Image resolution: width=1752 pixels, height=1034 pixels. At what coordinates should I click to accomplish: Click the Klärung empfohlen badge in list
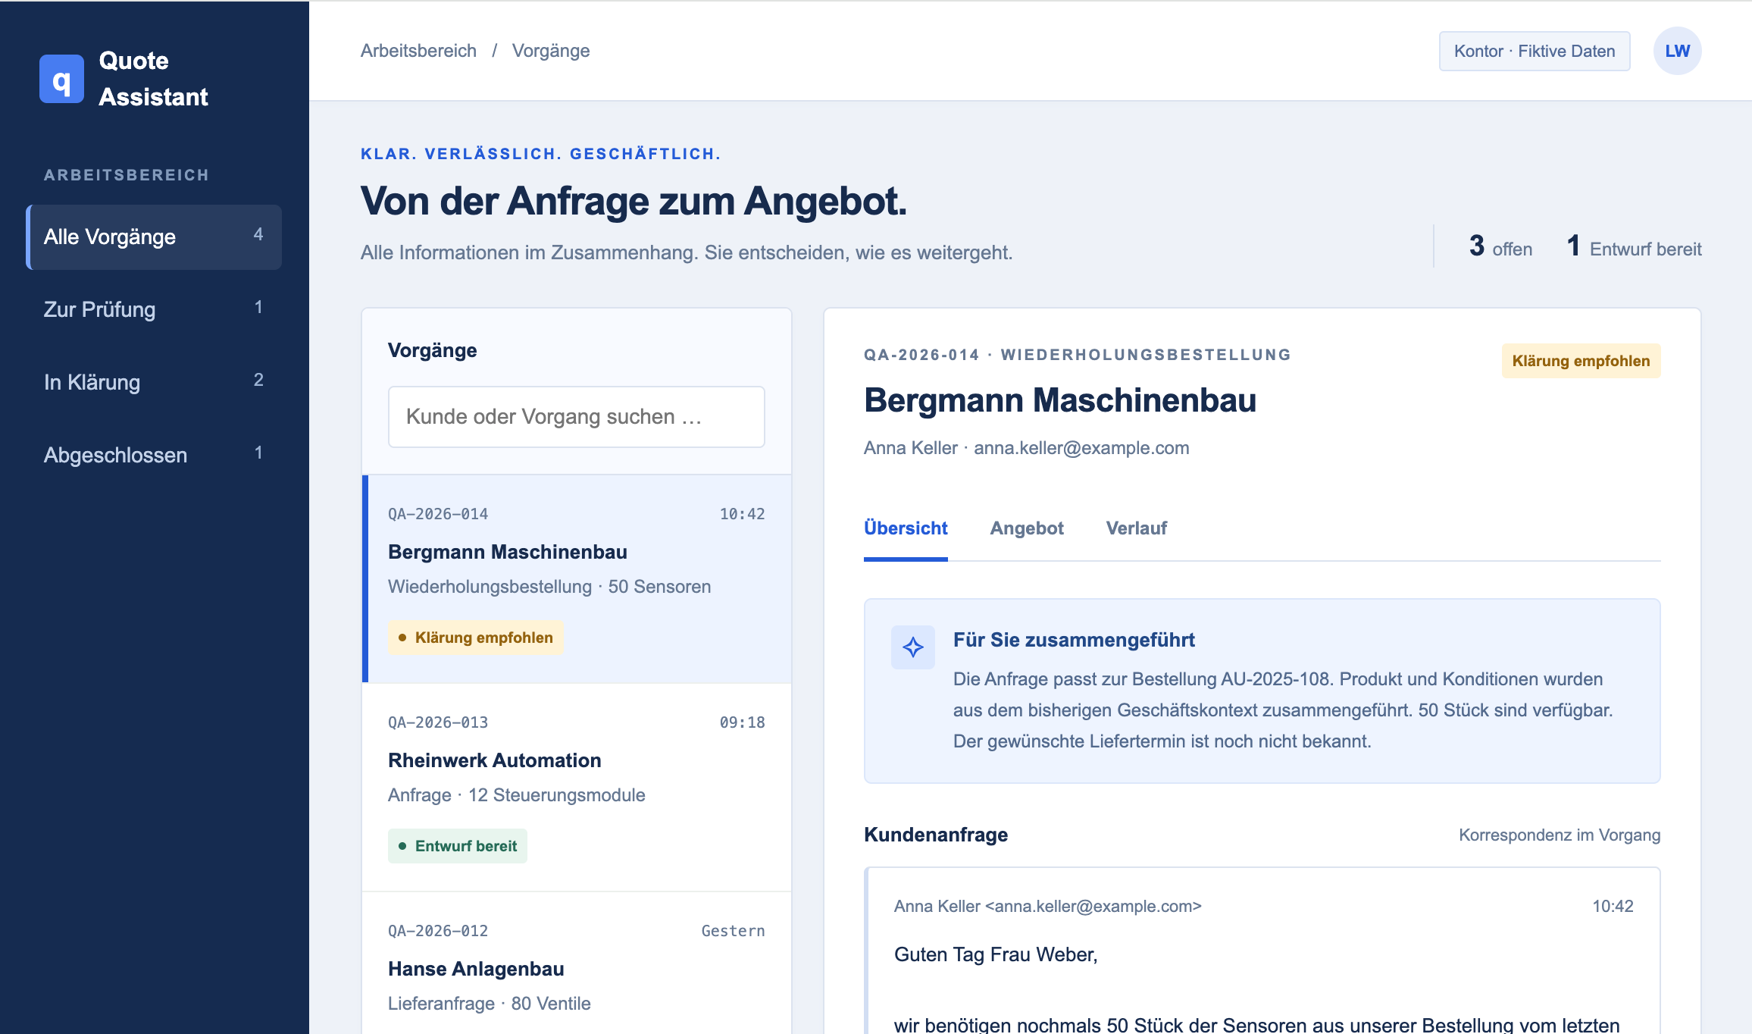475,638
